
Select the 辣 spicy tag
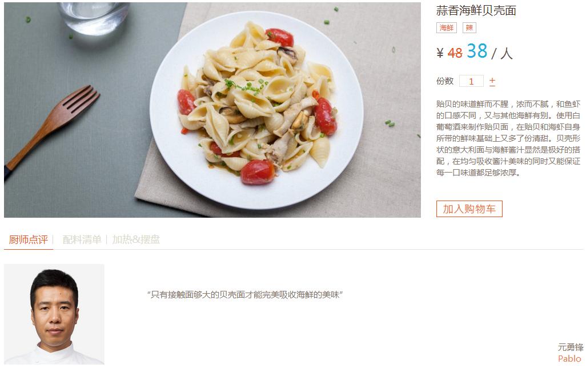[x=469, y=27]
